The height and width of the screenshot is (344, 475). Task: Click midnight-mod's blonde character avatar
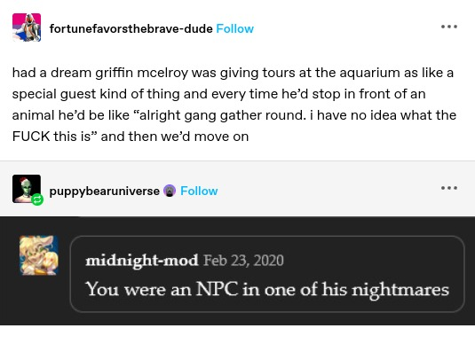coord(38,255)
